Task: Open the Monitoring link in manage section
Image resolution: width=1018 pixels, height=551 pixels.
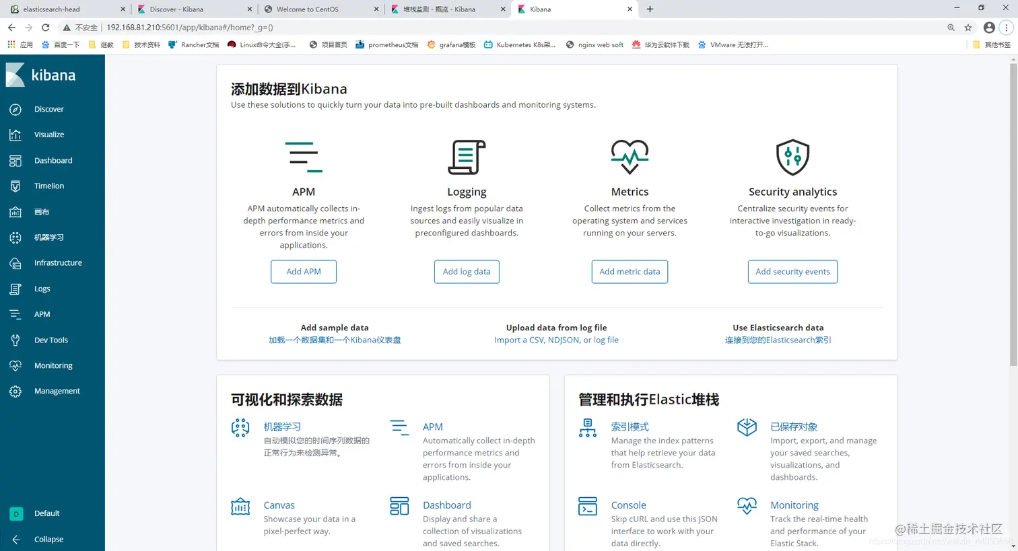Action: (794, 505)
